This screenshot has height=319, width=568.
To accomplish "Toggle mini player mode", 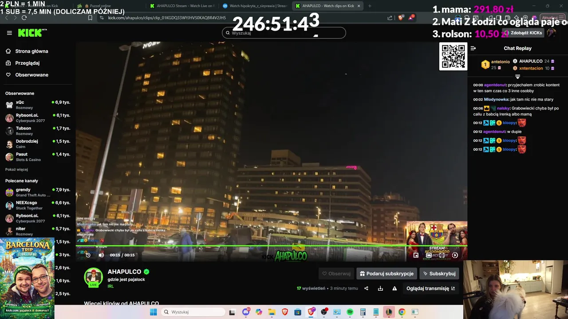I will click(416, 255).
